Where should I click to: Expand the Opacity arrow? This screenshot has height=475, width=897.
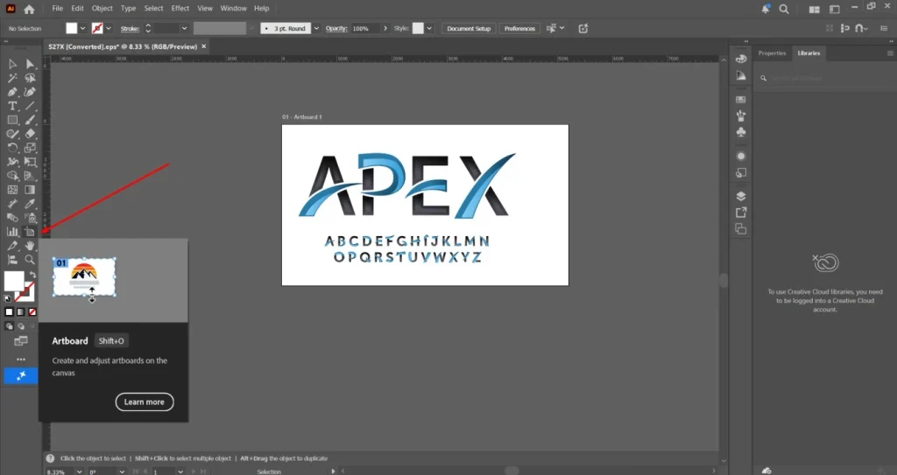pos(385,28)
